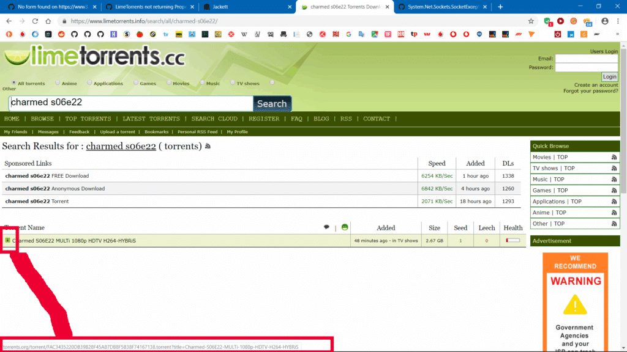
Task: Open the red tomato bookmark icon
Action: [140, 34]
